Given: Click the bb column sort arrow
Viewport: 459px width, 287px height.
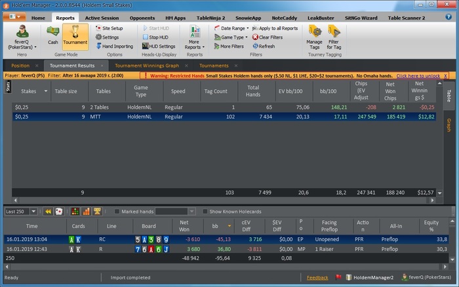Looking at the screenshot, I should (x=229, y=226).
